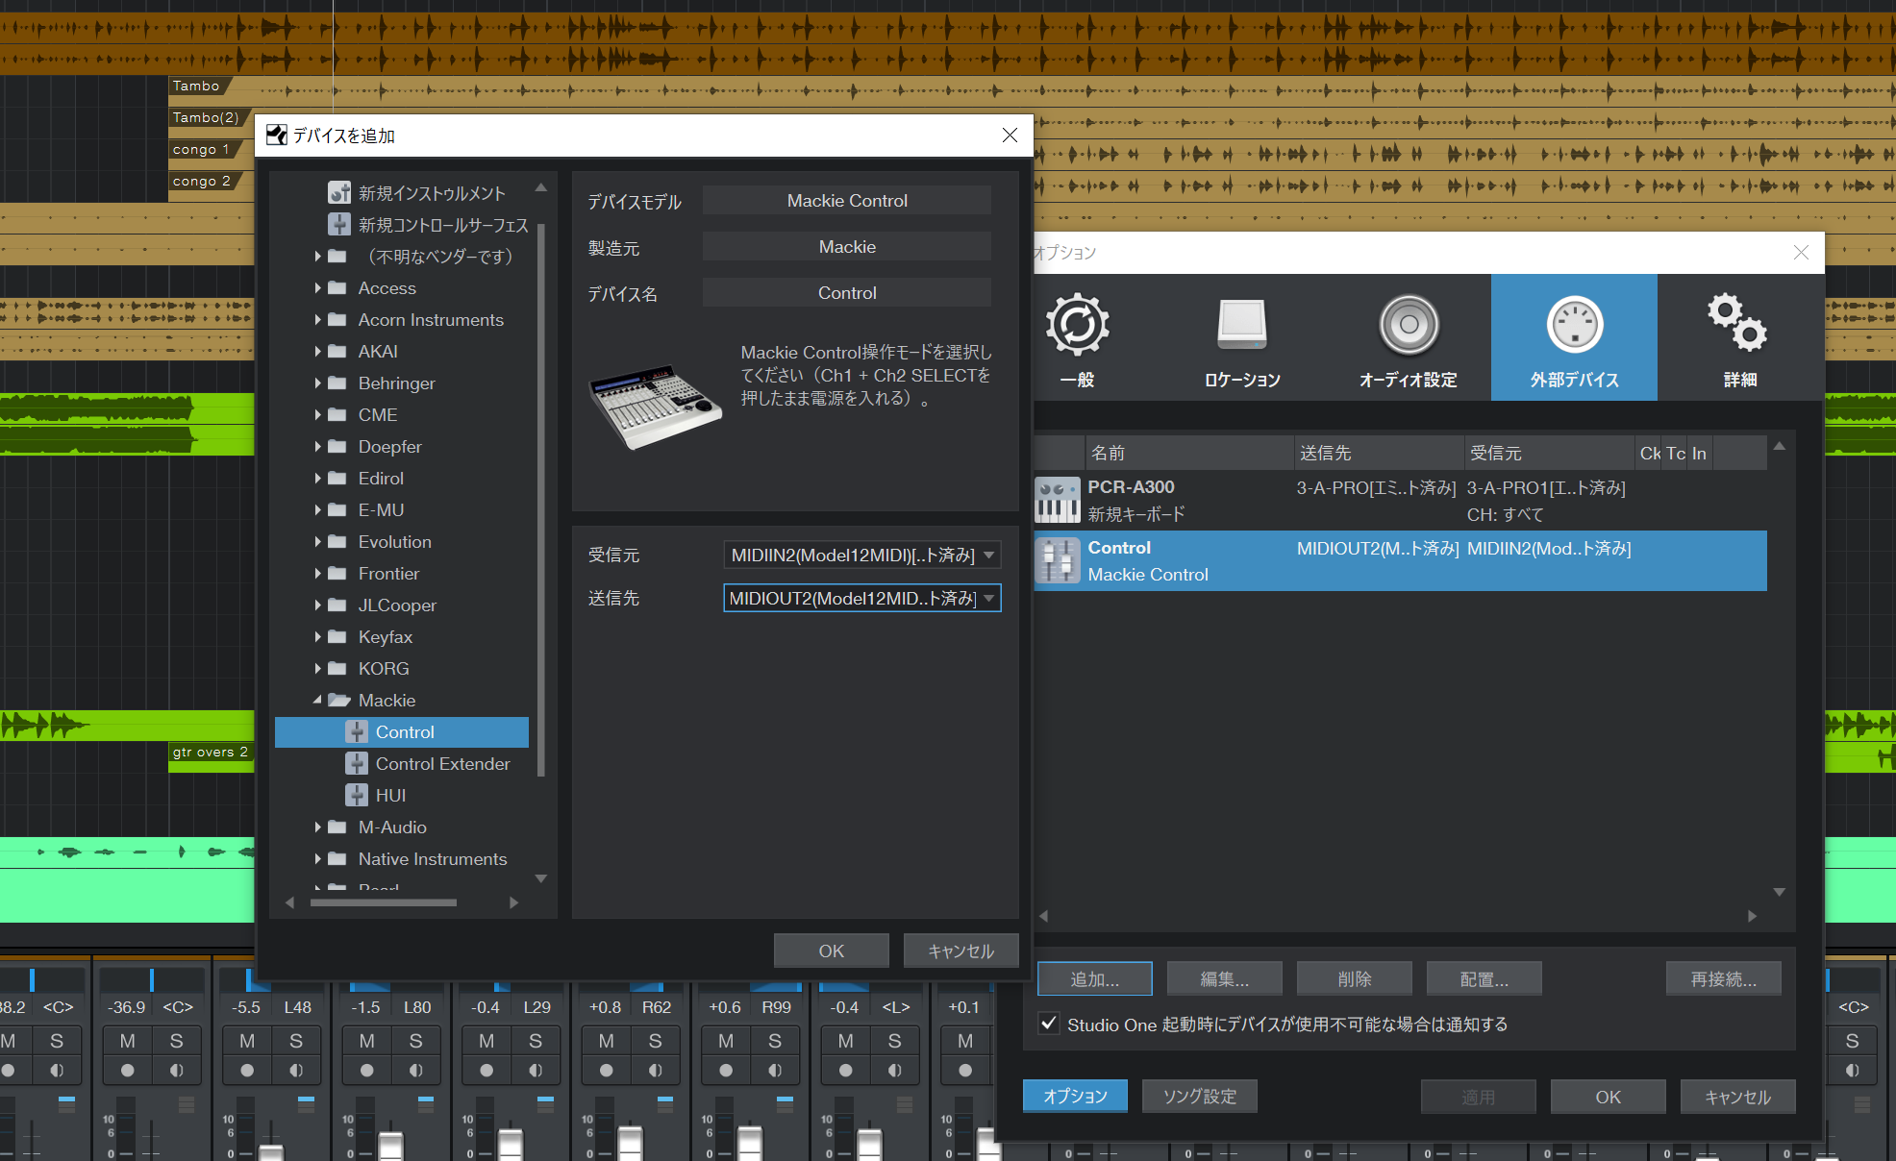This screenshot has width=1896, height=1161.
Task: Click the デバイス名 Control name field
Action: point(847,292)
